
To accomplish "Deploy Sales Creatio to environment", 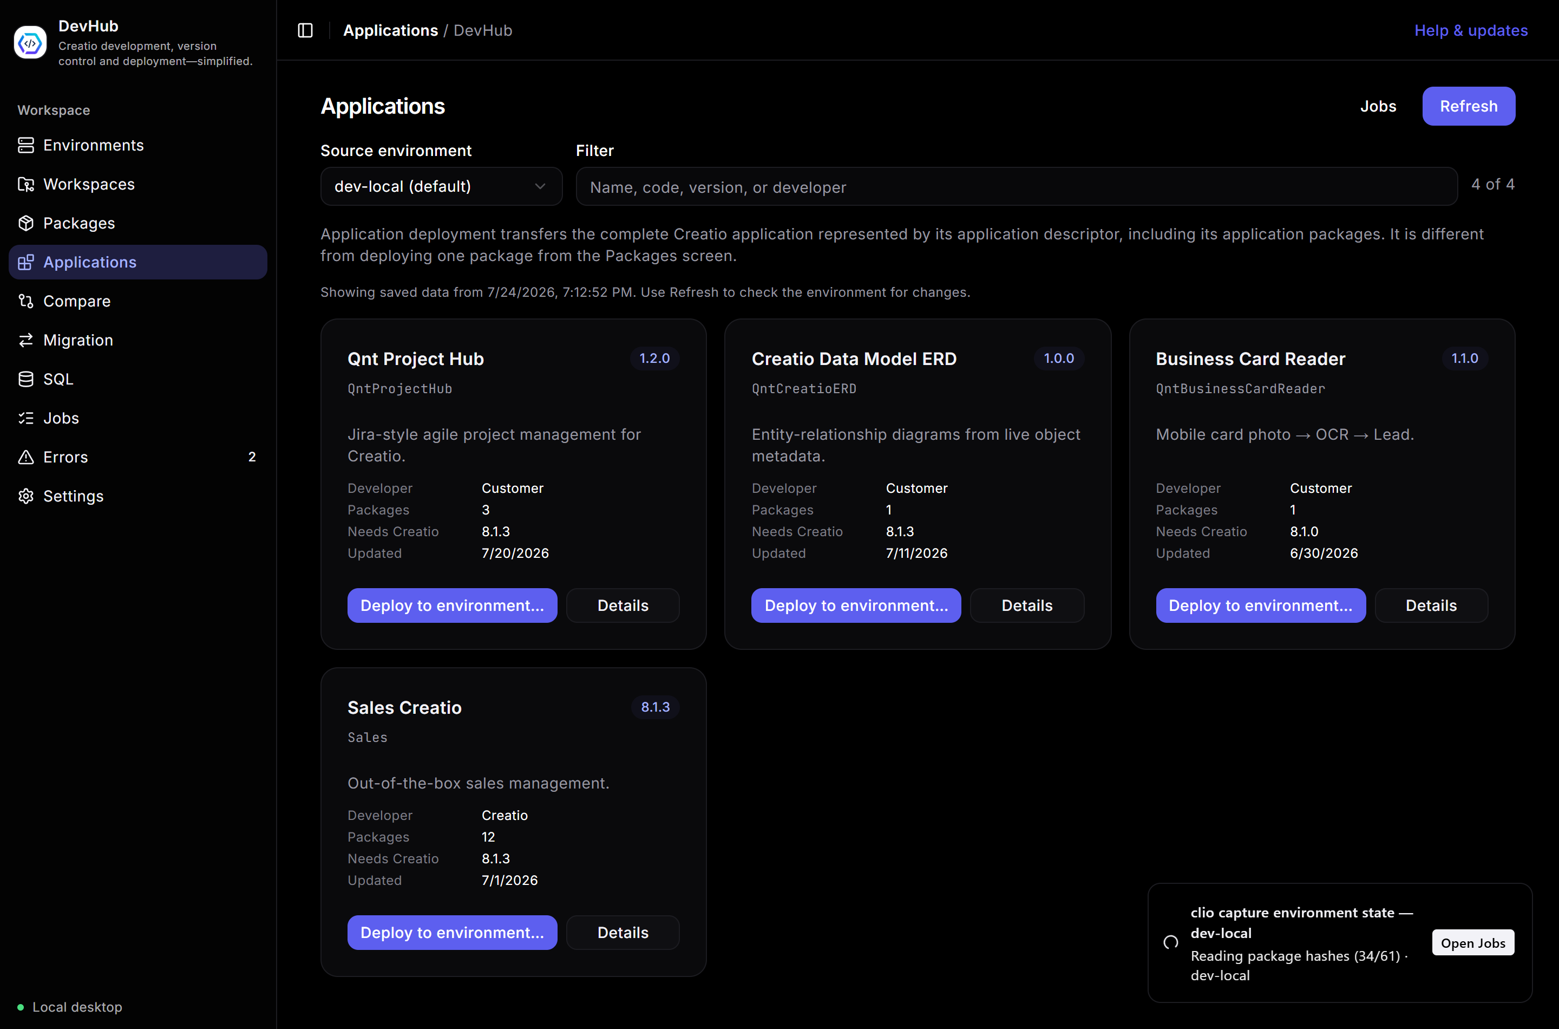I will coord(452,933).
